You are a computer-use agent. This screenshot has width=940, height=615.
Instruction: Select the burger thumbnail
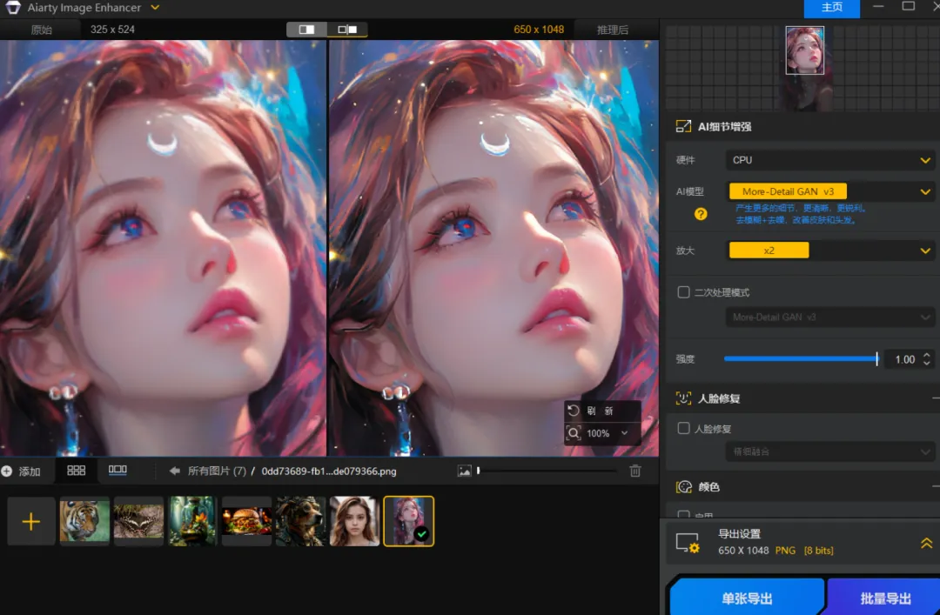[x=246, y=521]
